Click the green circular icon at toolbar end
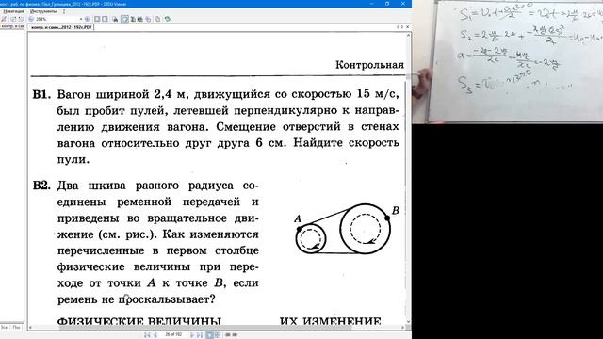 168,19
